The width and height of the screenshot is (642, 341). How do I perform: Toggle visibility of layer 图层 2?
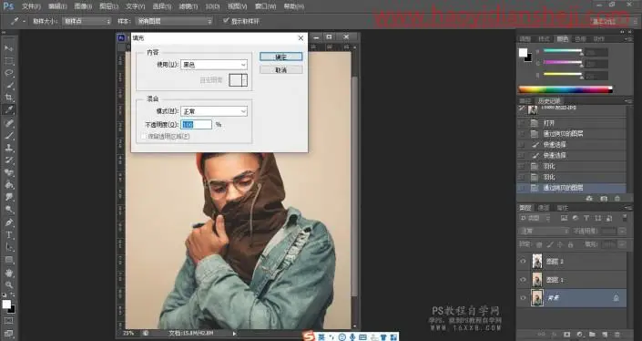pos(523,261)
